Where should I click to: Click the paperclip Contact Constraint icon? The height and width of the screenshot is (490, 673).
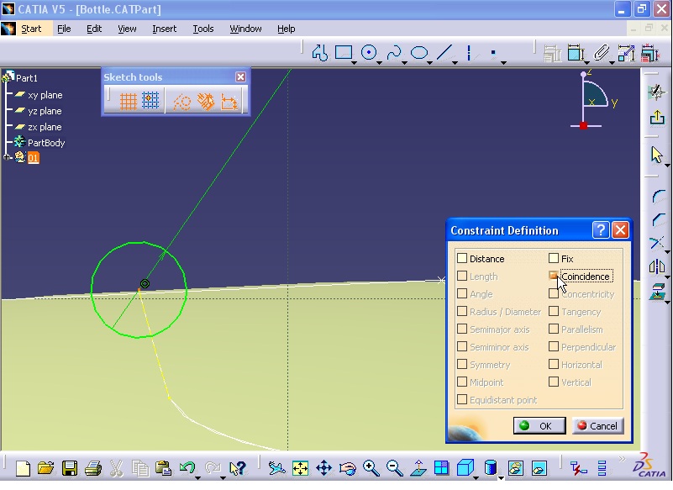tap(602, 53)
